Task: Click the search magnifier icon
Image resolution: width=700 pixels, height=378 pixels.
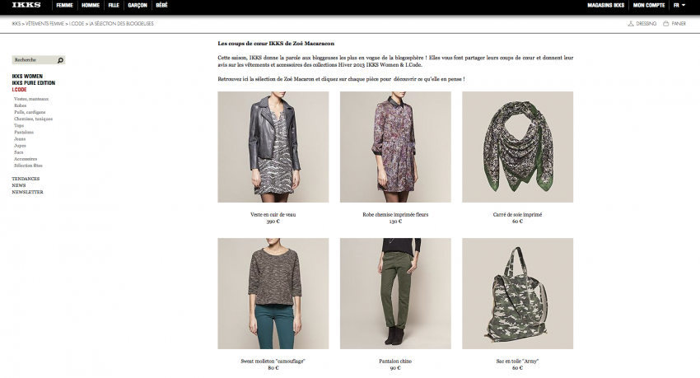Action: (60, 60)
